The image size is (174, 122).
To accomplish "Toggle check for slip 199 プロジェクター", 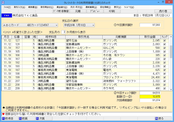I will coord(164,77).
